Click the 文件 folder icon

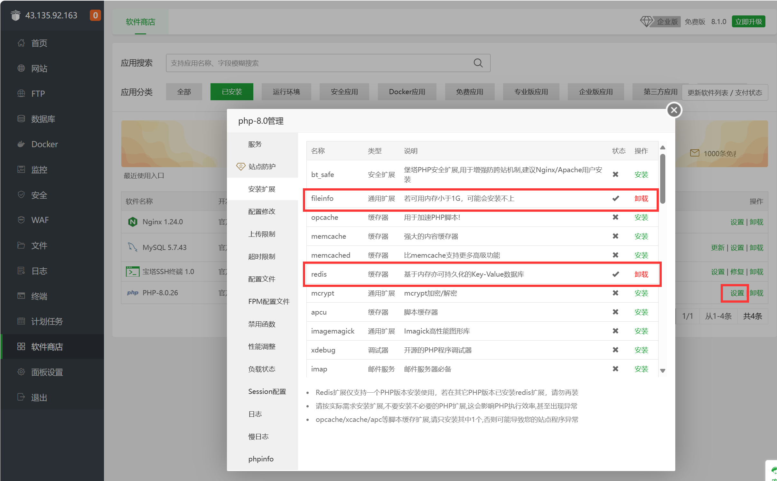tap(21, 245)
